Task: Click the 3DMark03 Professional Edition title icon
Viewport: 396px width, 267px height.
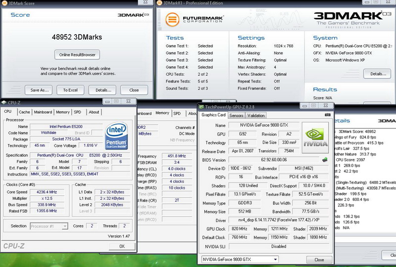Action: (159, 3)
